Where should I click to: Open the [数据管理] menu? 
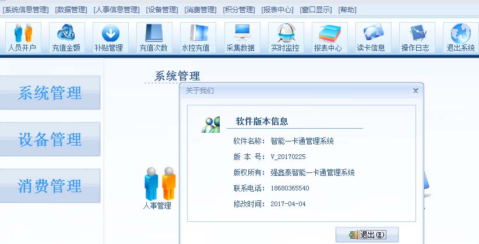click(x=71, y=10)
